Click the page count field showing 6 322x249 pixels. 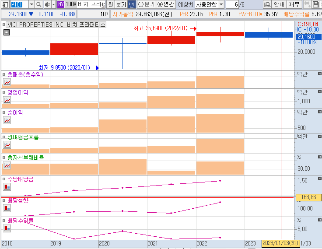pos(232,4)
